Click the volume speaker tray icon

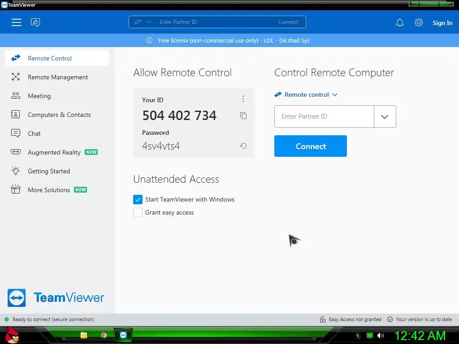[x=380, y=335]
